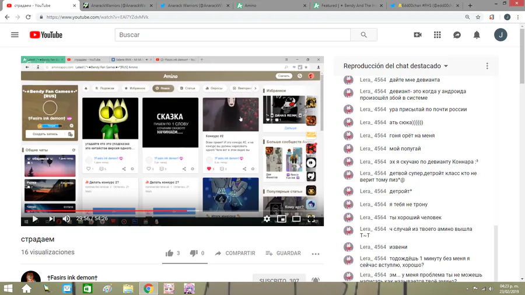Seek on the video progress bar
Image resolution: width=525 pixels, height=295 pixels.
click(x=172, y=210)
